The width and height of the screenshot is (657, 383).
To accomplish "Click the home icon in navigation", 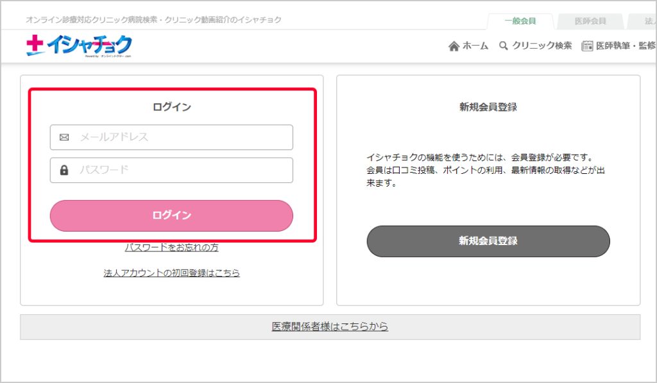I will pos(454,46).
